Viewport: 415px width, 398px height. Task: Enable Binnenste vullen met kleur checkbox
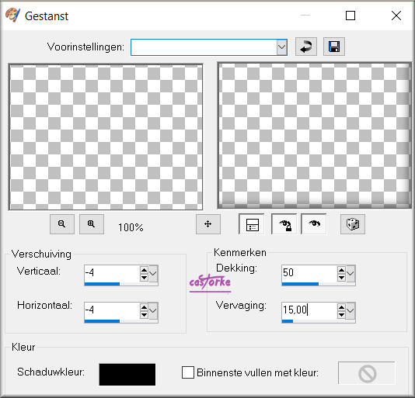pos(188,372)
